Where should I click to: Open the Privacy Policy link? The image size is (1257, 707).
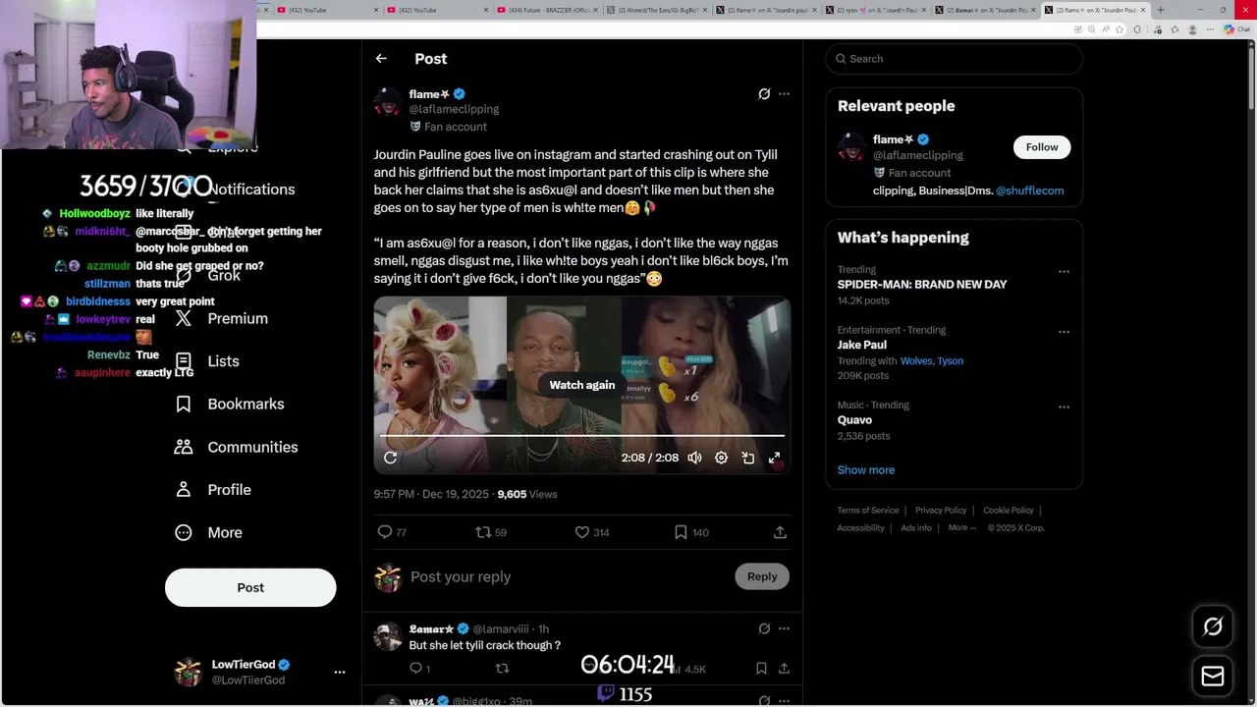coord(941,511)
